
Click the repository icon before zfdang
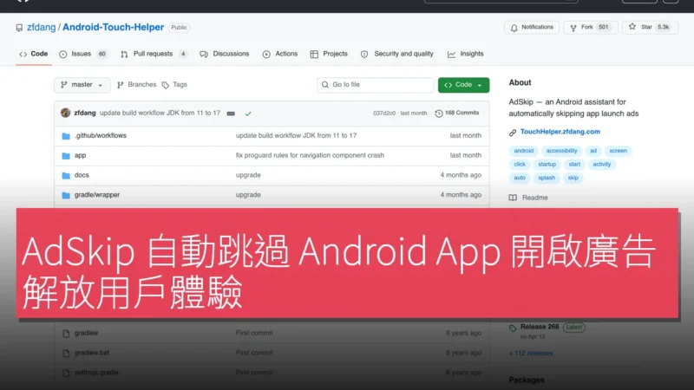coord(19,28)
